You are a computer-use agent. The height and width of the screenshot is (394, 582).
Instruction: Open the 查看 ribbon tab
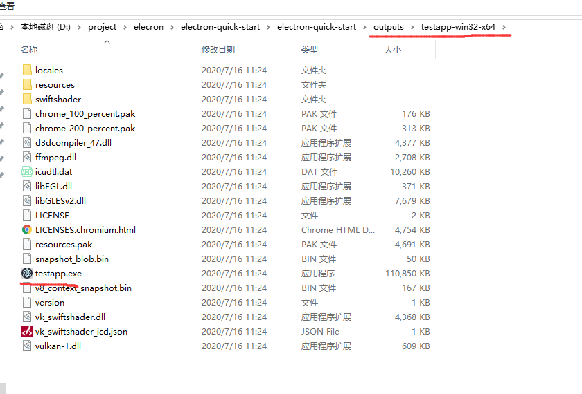point(7,6)
